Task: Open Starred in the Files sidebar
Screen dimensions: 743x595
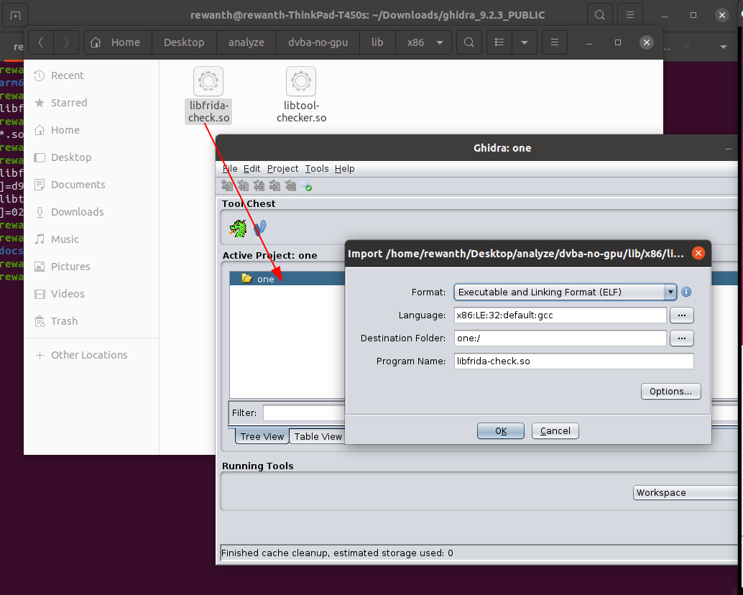Action: click(91, 103)
